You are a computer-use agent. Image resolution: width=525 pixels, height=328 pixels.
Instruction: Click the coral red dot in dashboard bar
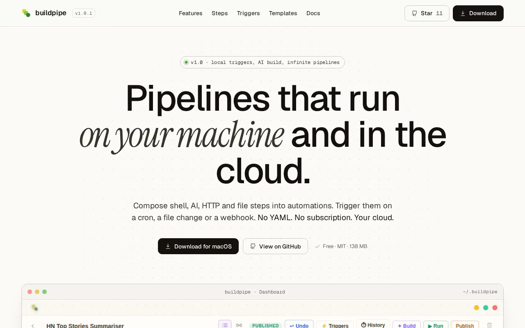pos(495,307)
